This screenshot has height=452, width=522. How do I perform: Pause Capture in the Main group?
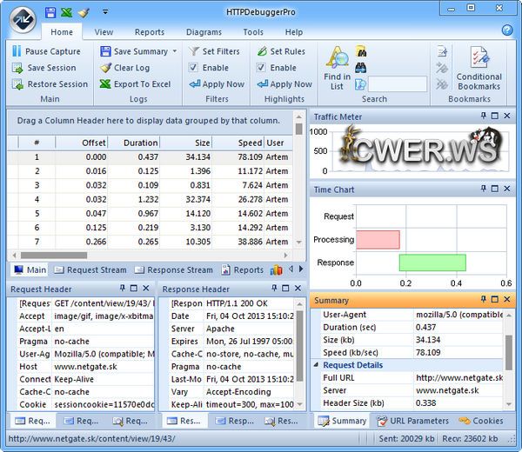(47, 51)
